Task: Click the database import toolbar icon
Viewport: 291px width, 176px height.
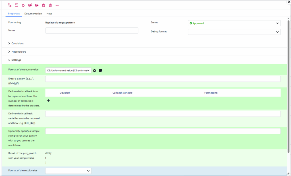Action: tap(37, 5)
